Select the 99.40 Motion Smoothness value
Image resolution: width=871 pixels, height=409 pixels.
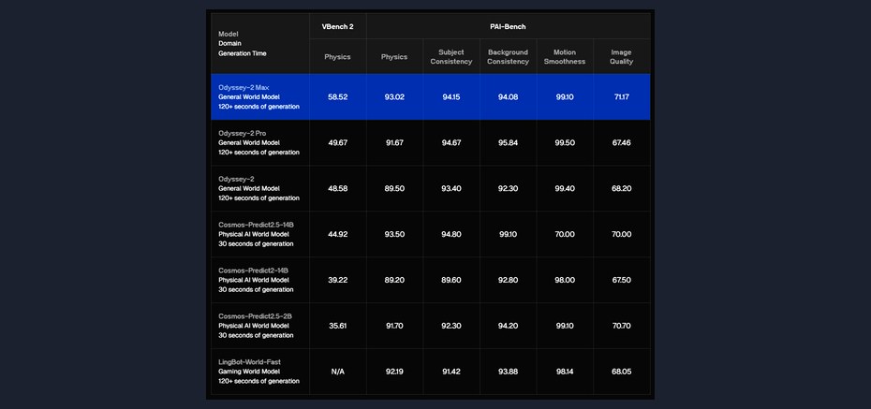point(565,189)
